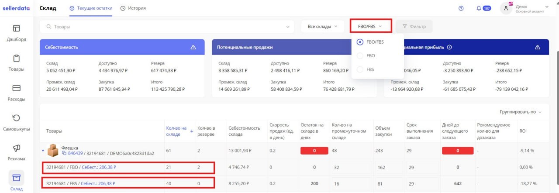559x193 pixels.
Task: Click warning triangle on Себестоимость card
Action: click(193, 47)
